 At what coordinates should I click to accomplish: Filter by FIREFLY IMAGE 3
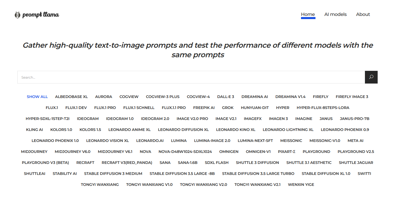[x=352, y=97]
